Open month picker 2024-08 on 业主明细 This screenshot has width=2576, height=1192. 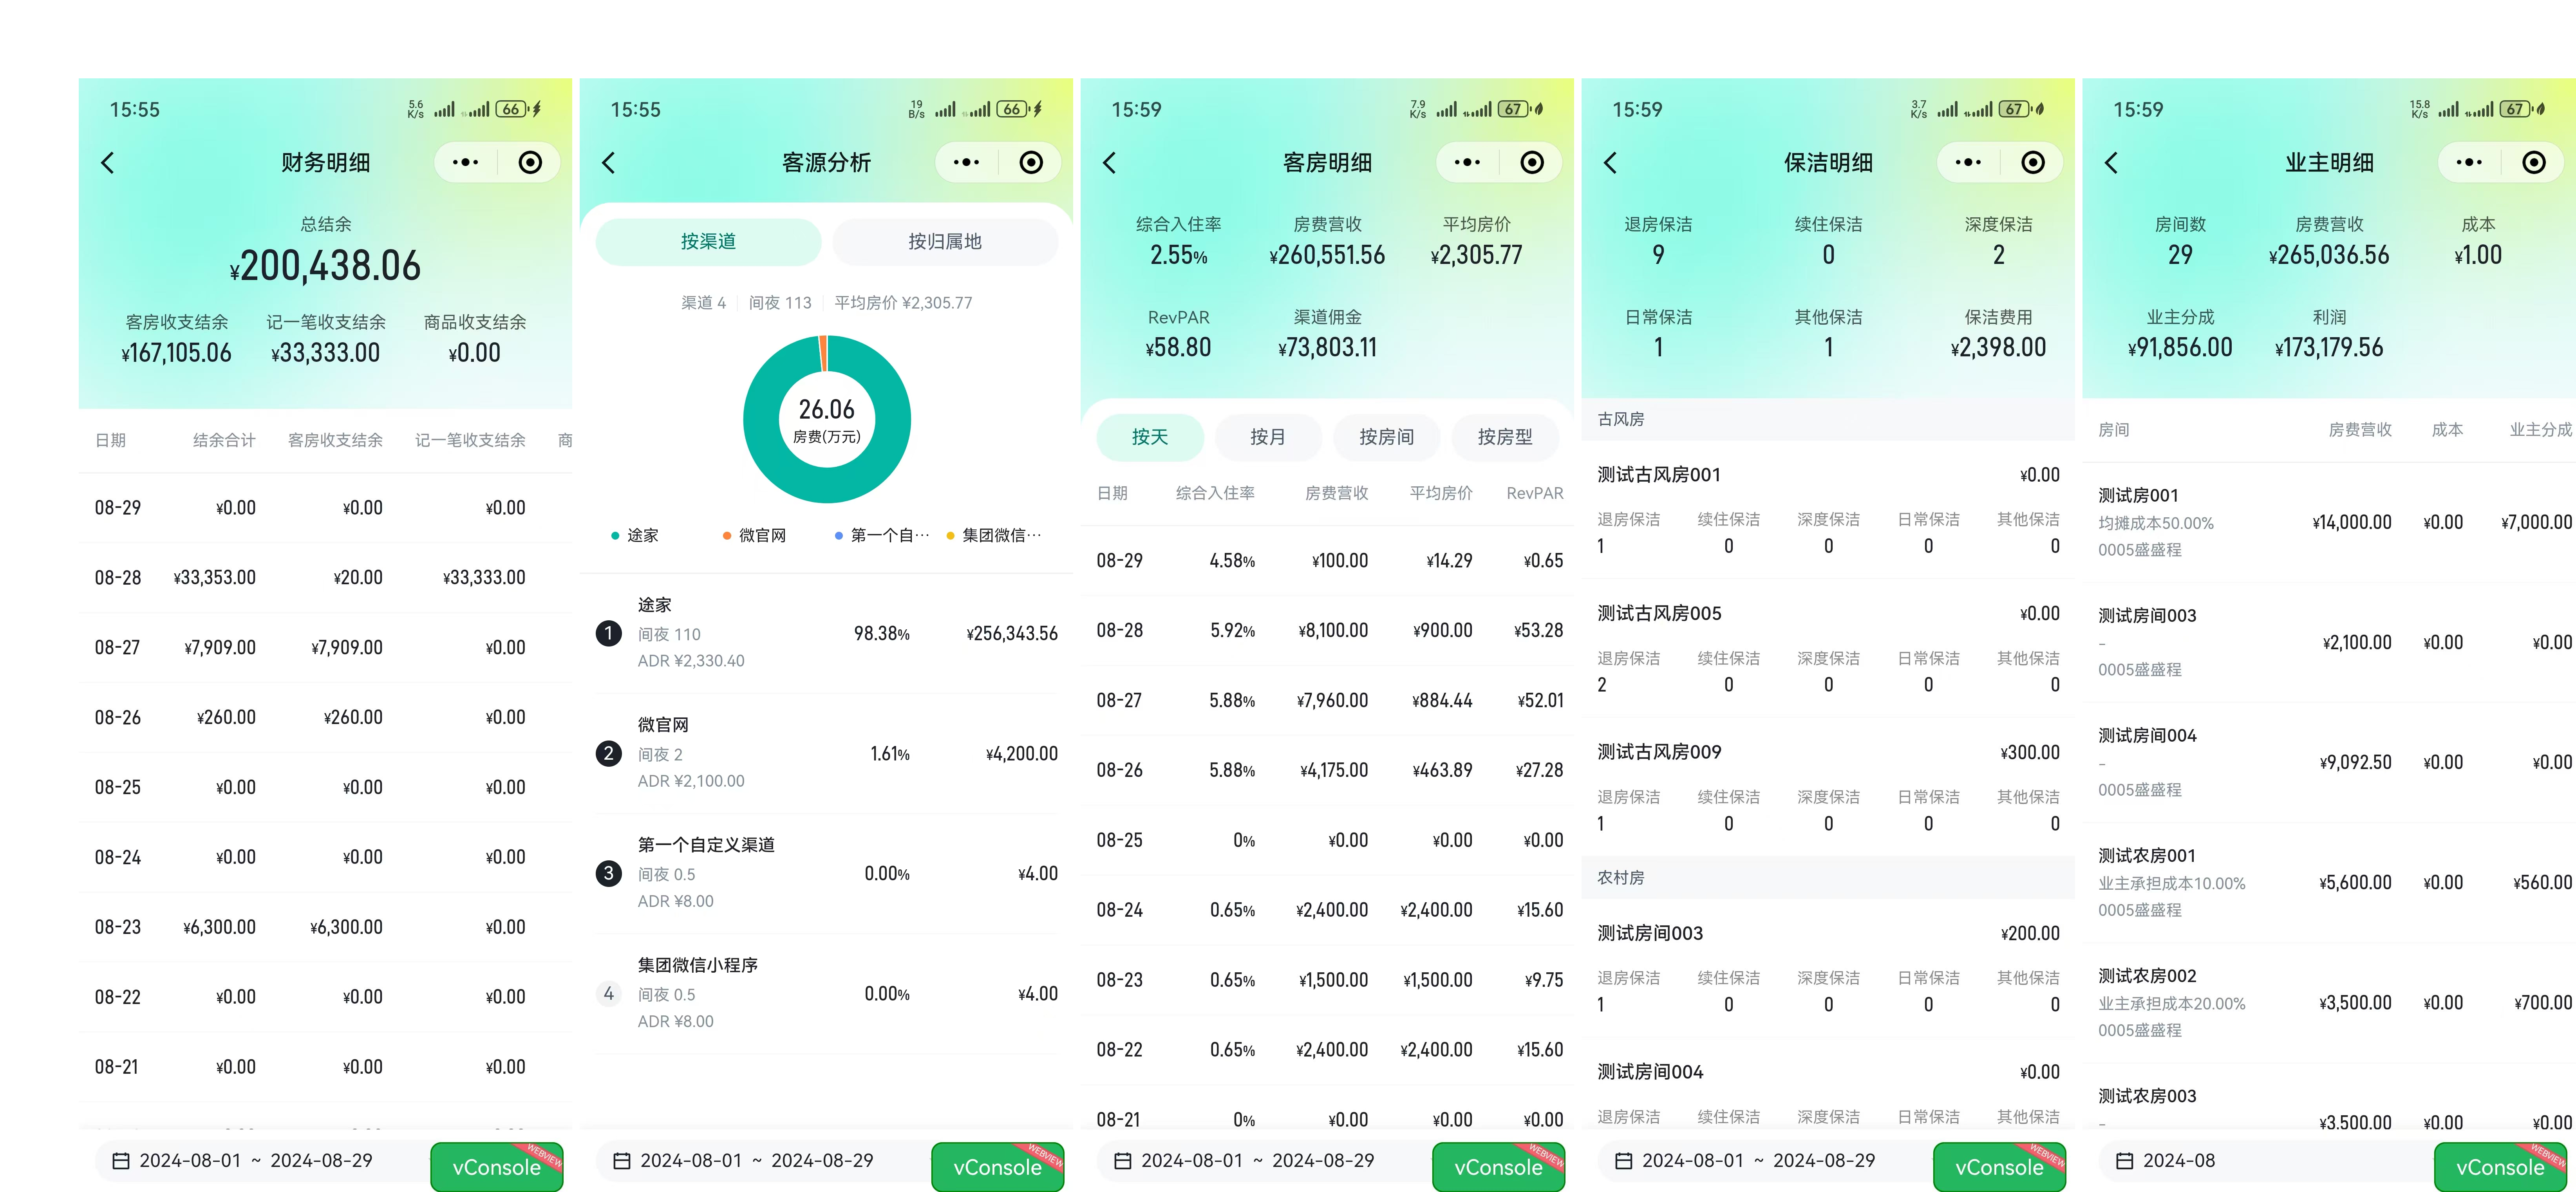(x=2179, y=1161)
